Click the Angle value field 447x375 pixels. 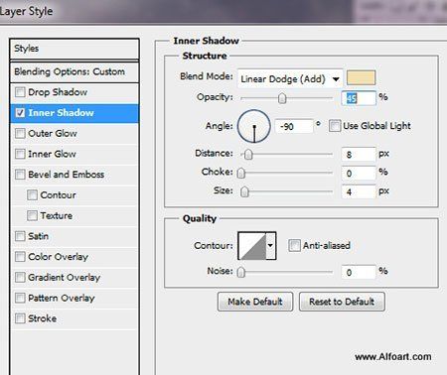click(x=294, y=126)
